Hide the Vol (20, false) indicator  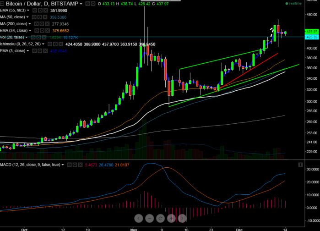(x=33, y=38)
